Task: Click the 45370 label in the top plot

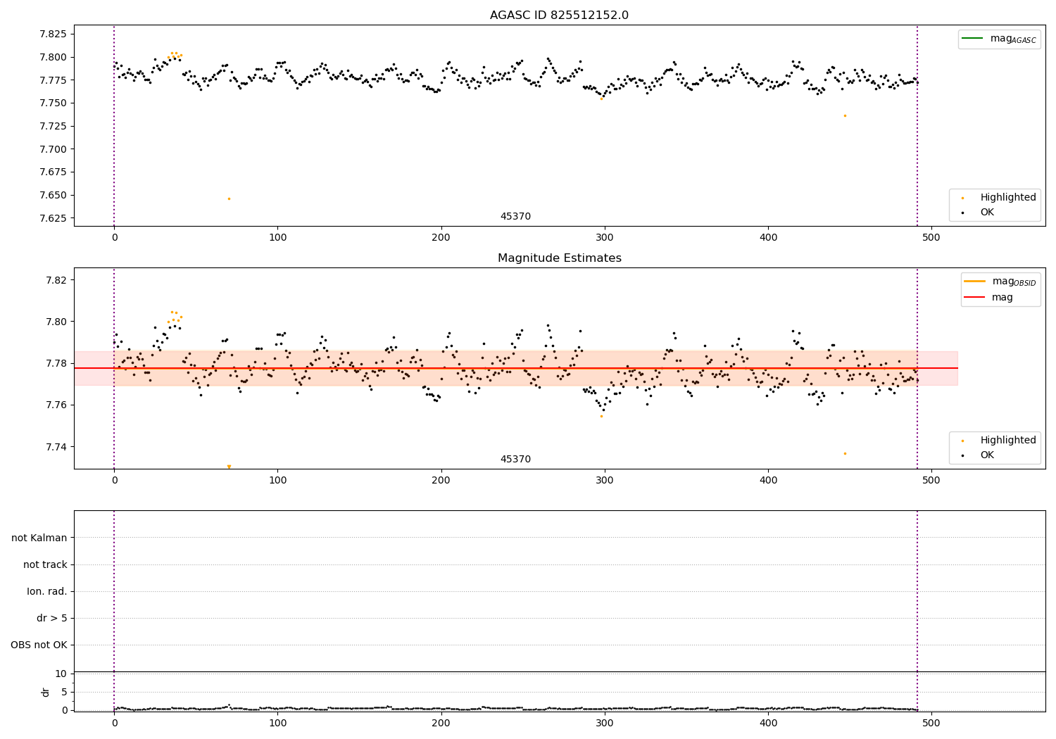Action: (515, 217)
